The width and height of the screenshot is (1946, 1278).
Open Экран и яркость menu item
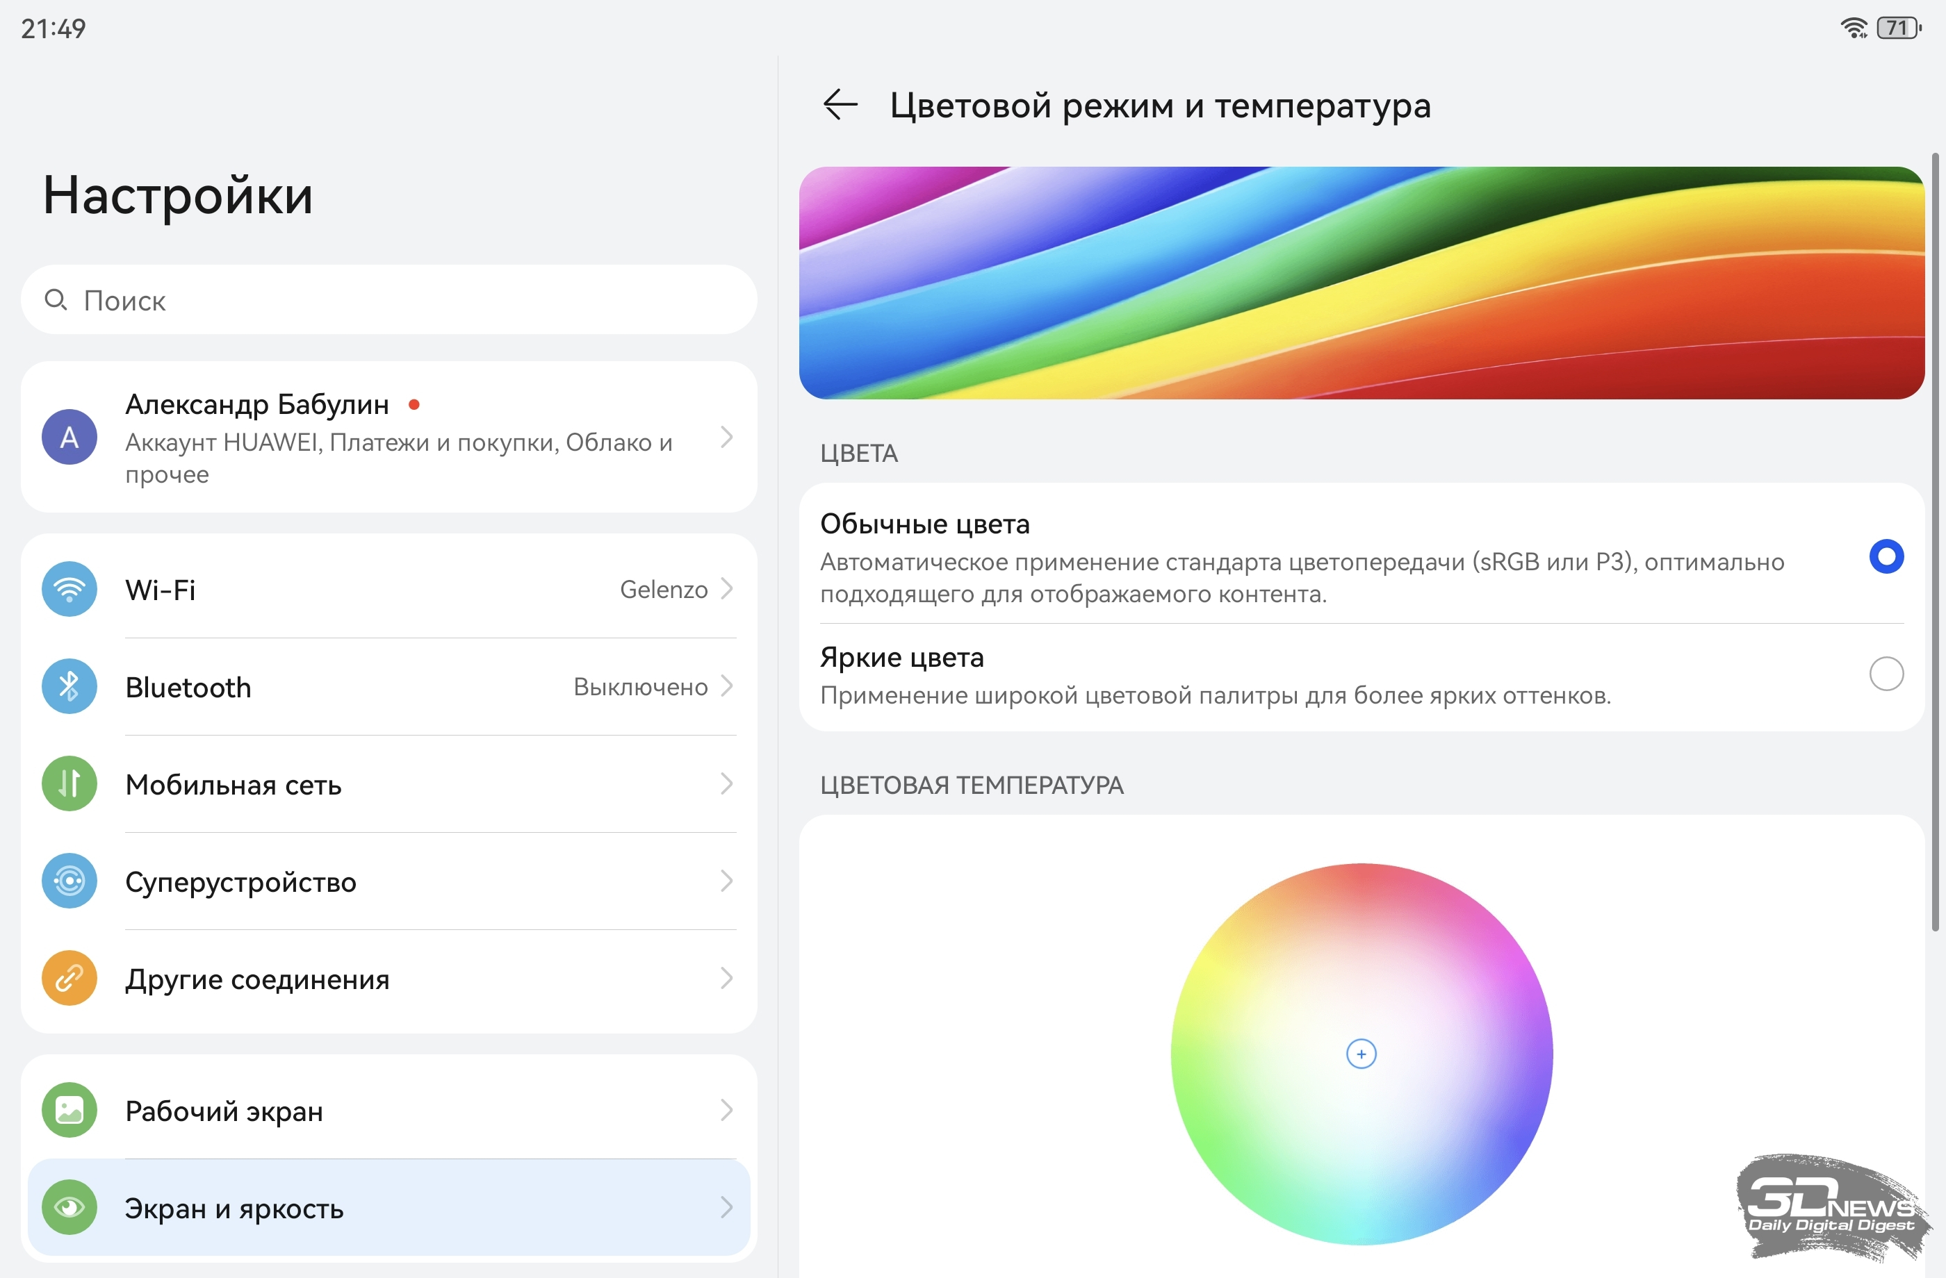tap(234, 1209)
